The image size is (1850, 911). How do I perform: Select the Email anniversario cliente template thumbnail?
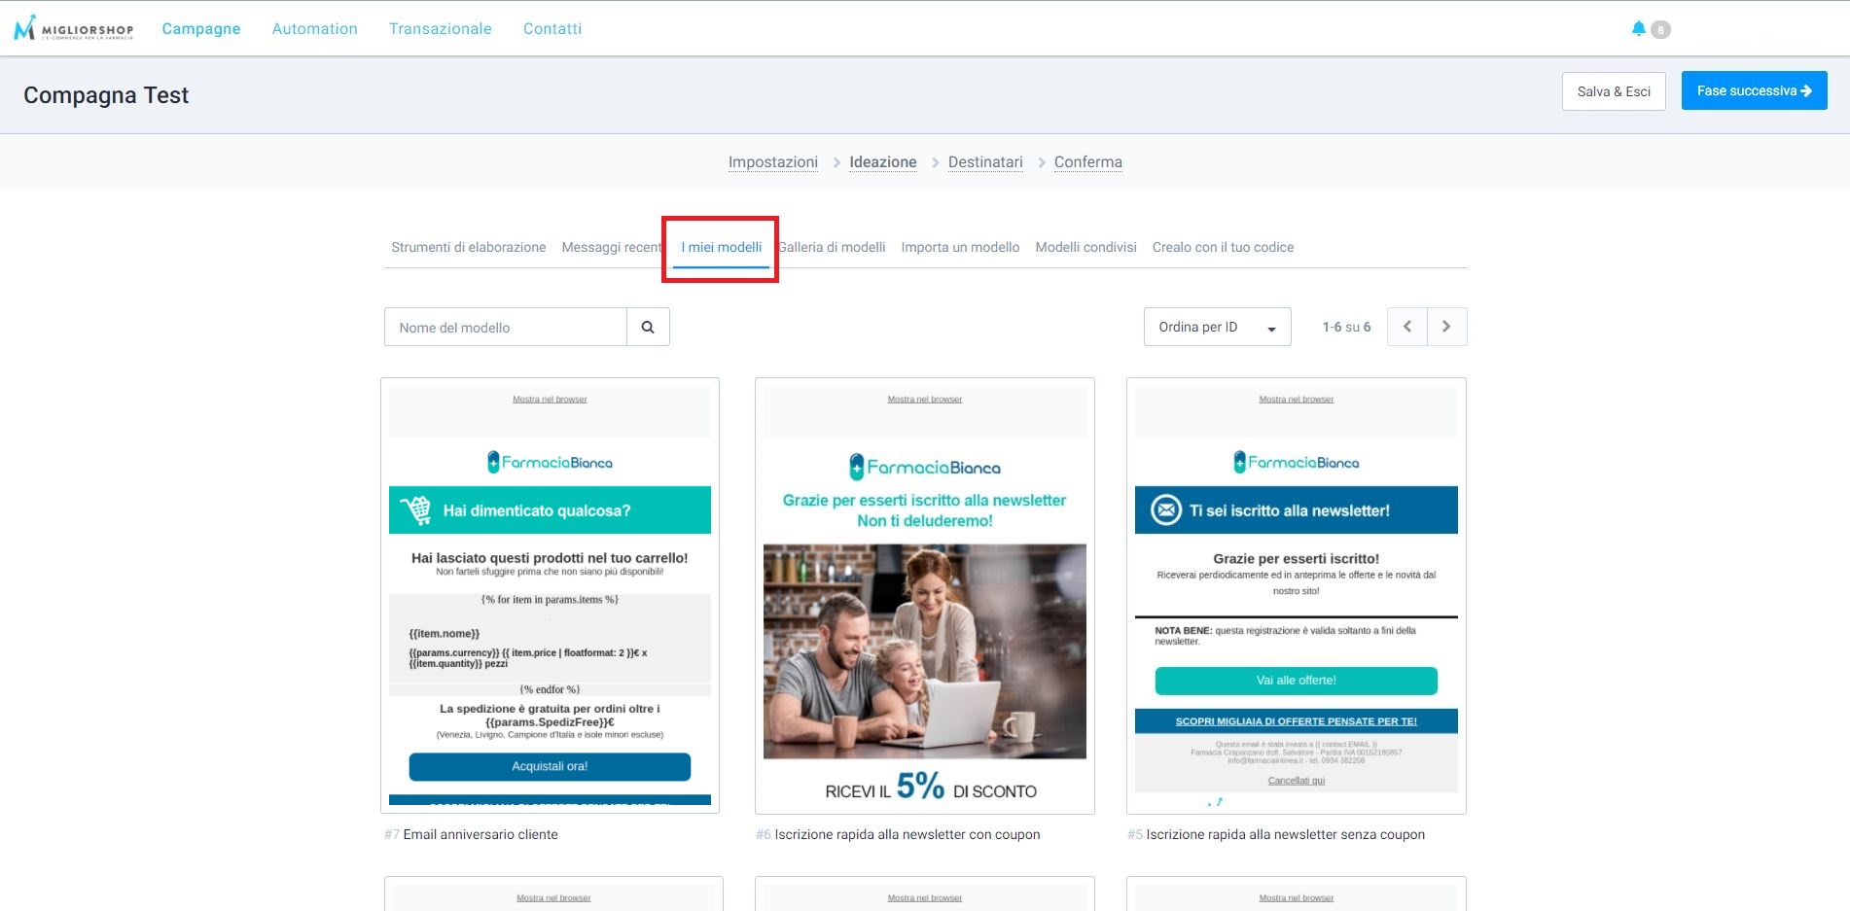click(x=550, y=595)
